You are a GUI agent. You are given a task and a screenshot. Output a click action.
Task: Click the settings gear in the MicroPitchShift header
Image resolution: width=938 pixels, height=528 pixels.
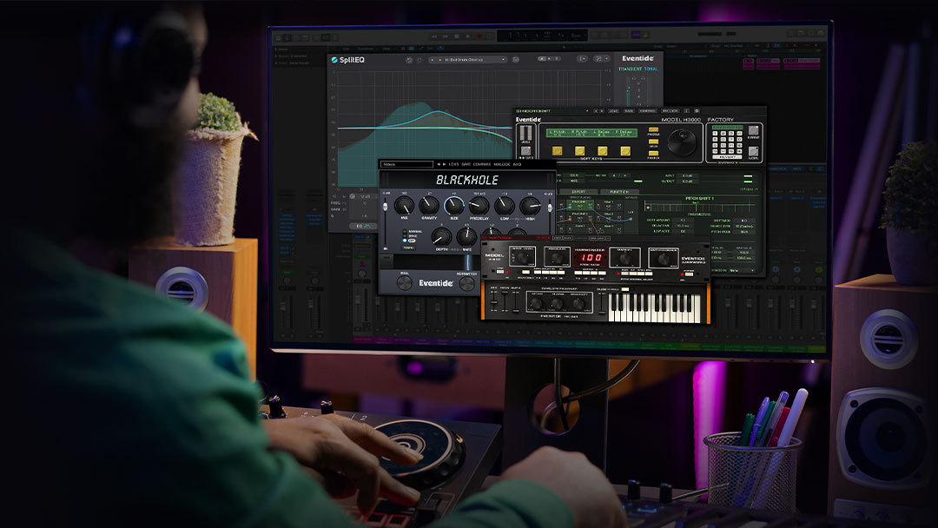(x=697, y=109)
